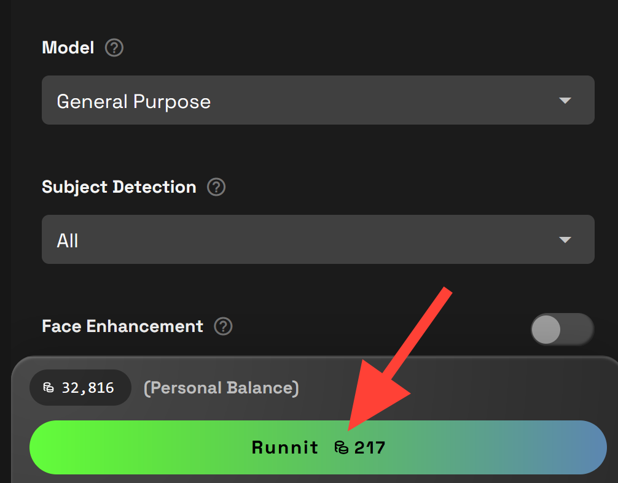
Task: Click the help icon beside Subject Detection
Action: 216,187
